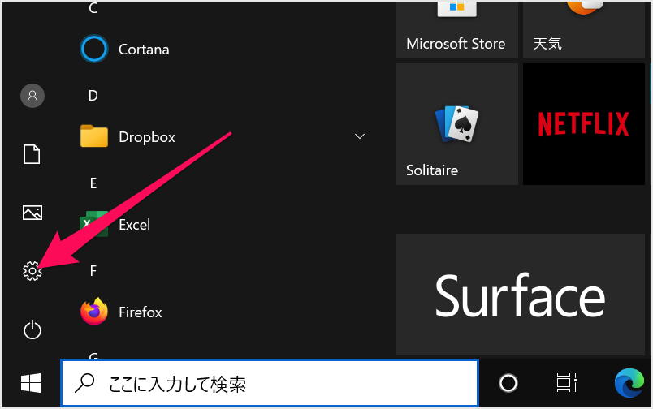The image size is (653, 409).
Task: Launch Firefox from the app list
Action: (121, 312)
